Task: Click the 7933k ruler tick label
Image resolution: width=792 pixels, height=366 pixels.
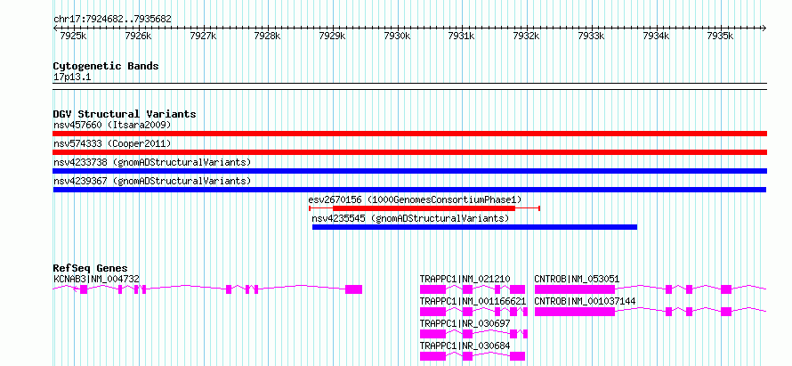Action: pos(591,36)
